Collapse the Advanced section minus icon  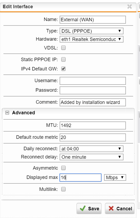[x=7, y=113]
